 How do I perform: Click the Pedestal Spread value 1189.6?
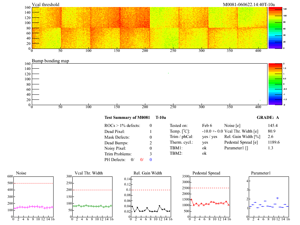pos(274,142)
